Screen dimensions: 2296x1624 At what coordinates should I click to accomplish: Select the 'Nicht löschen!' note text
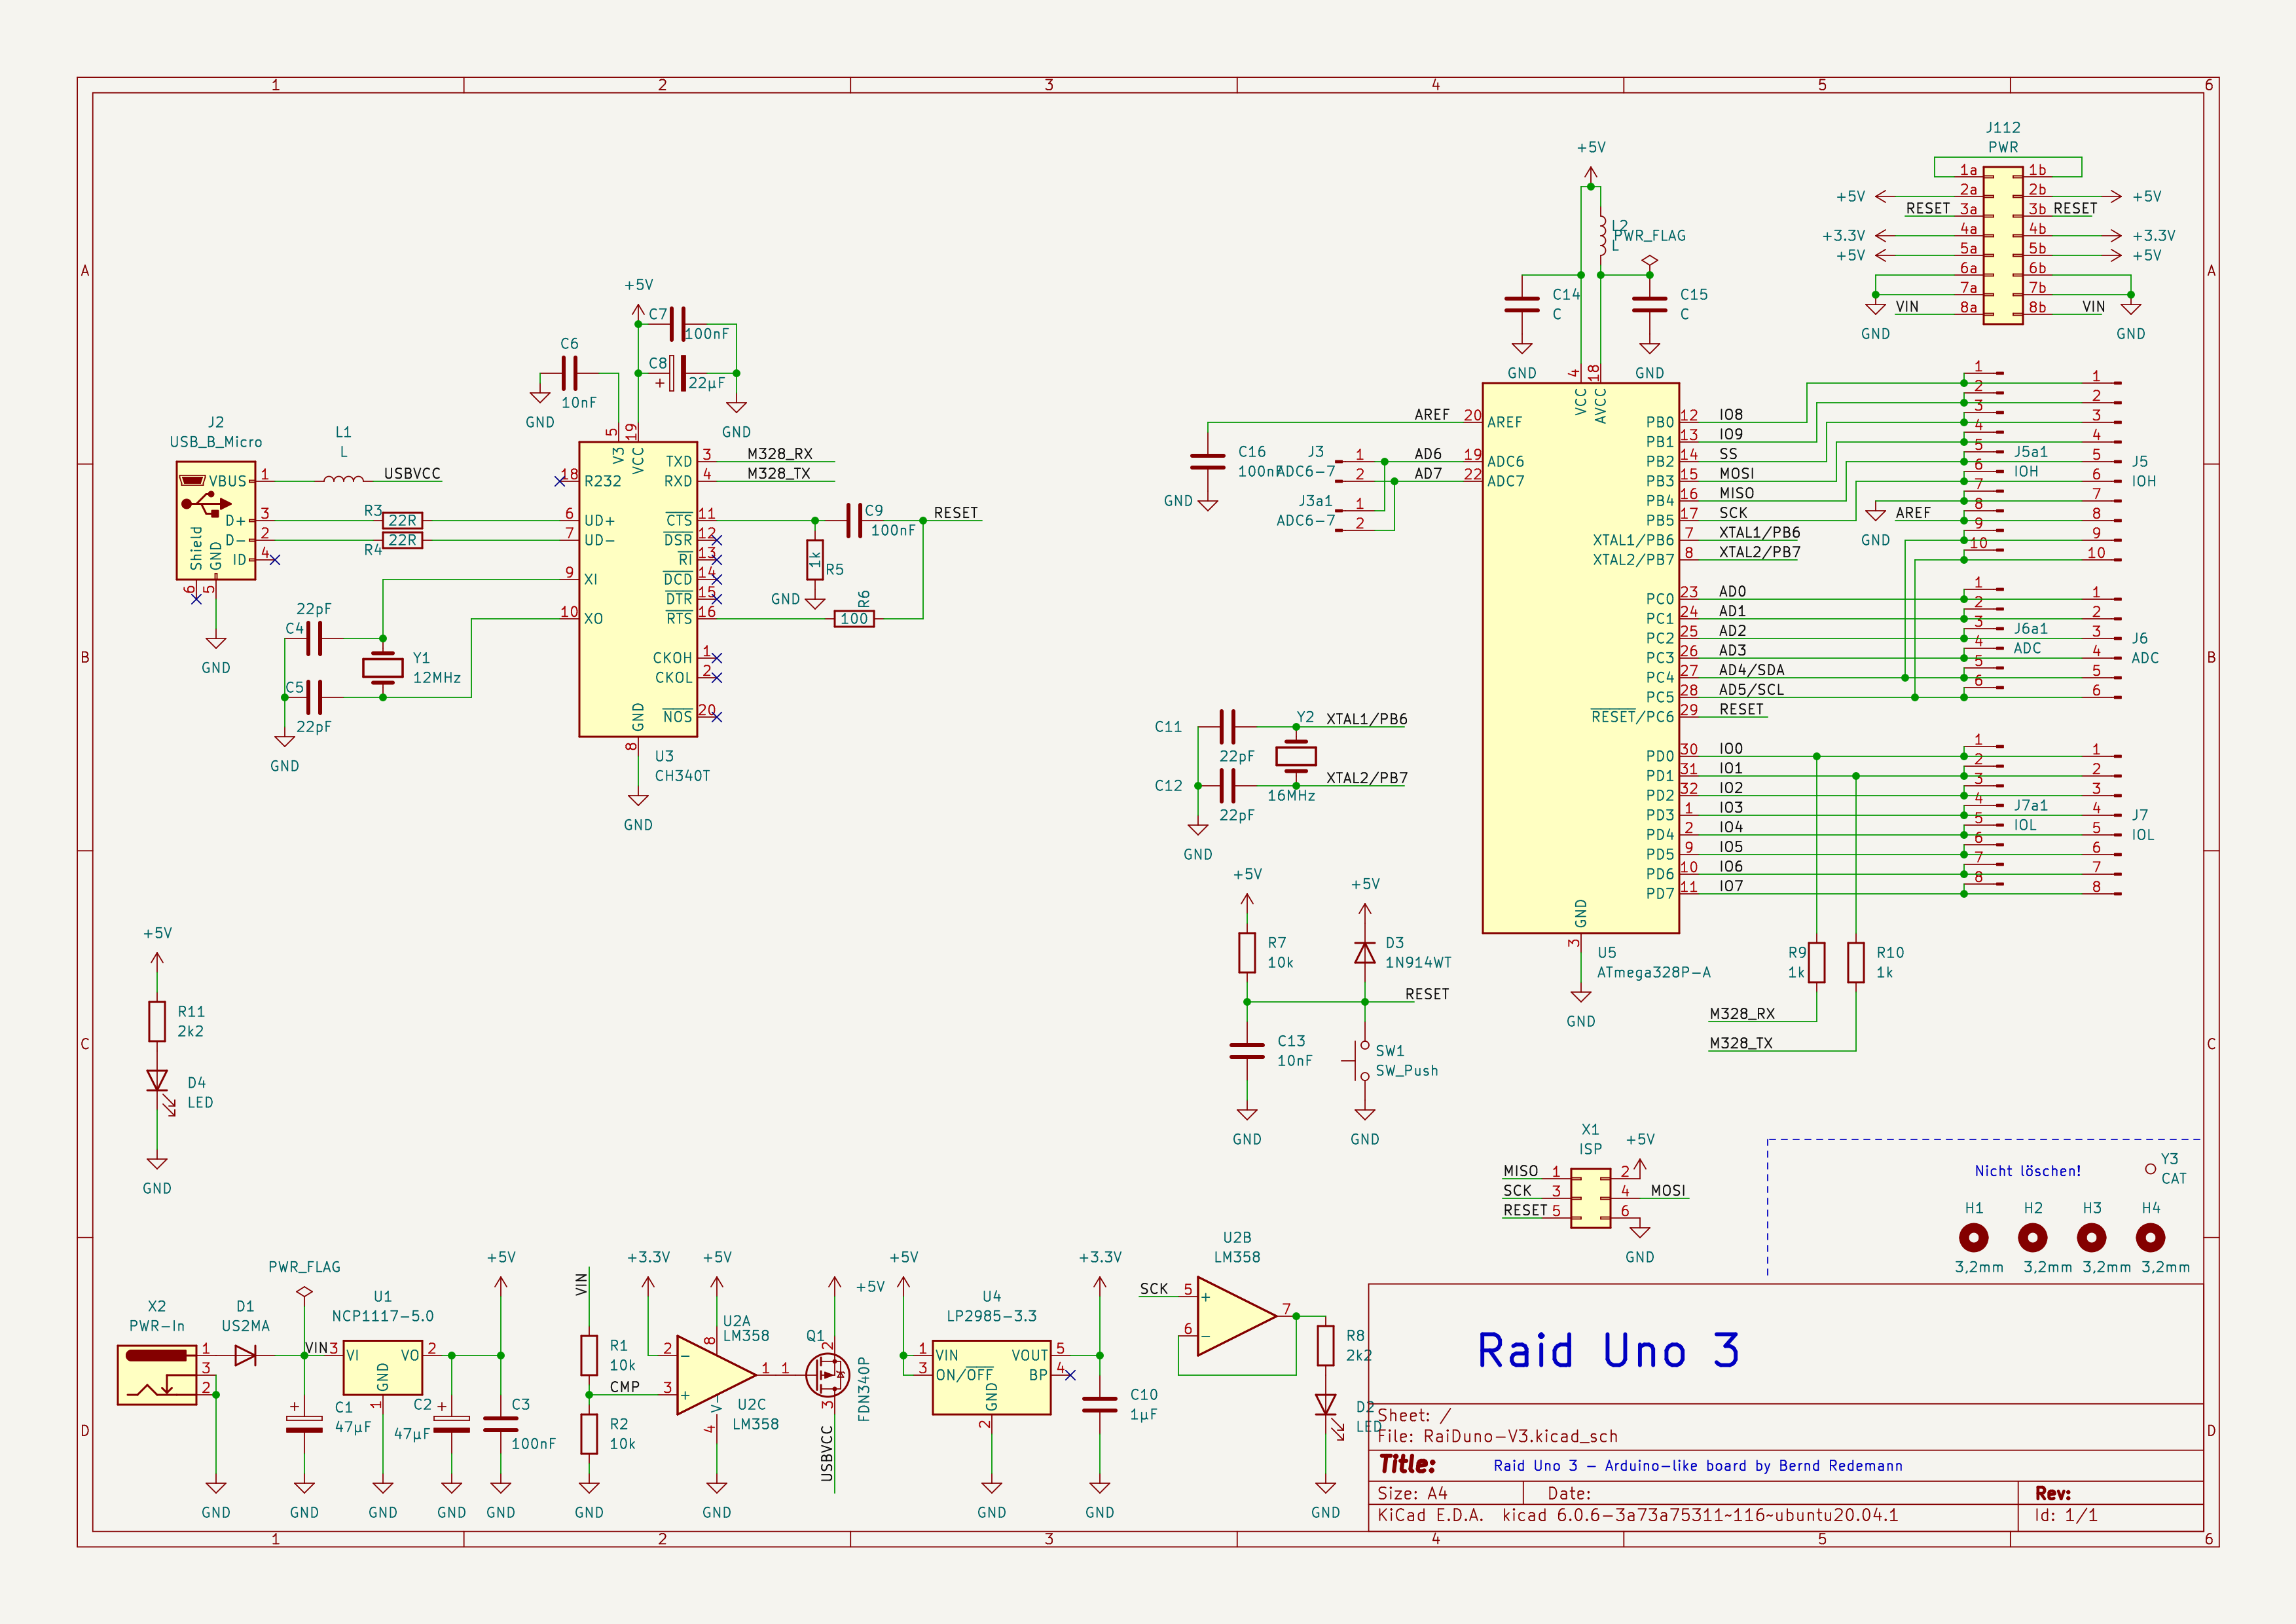pyautogui.click(x=2027, y=1171)
